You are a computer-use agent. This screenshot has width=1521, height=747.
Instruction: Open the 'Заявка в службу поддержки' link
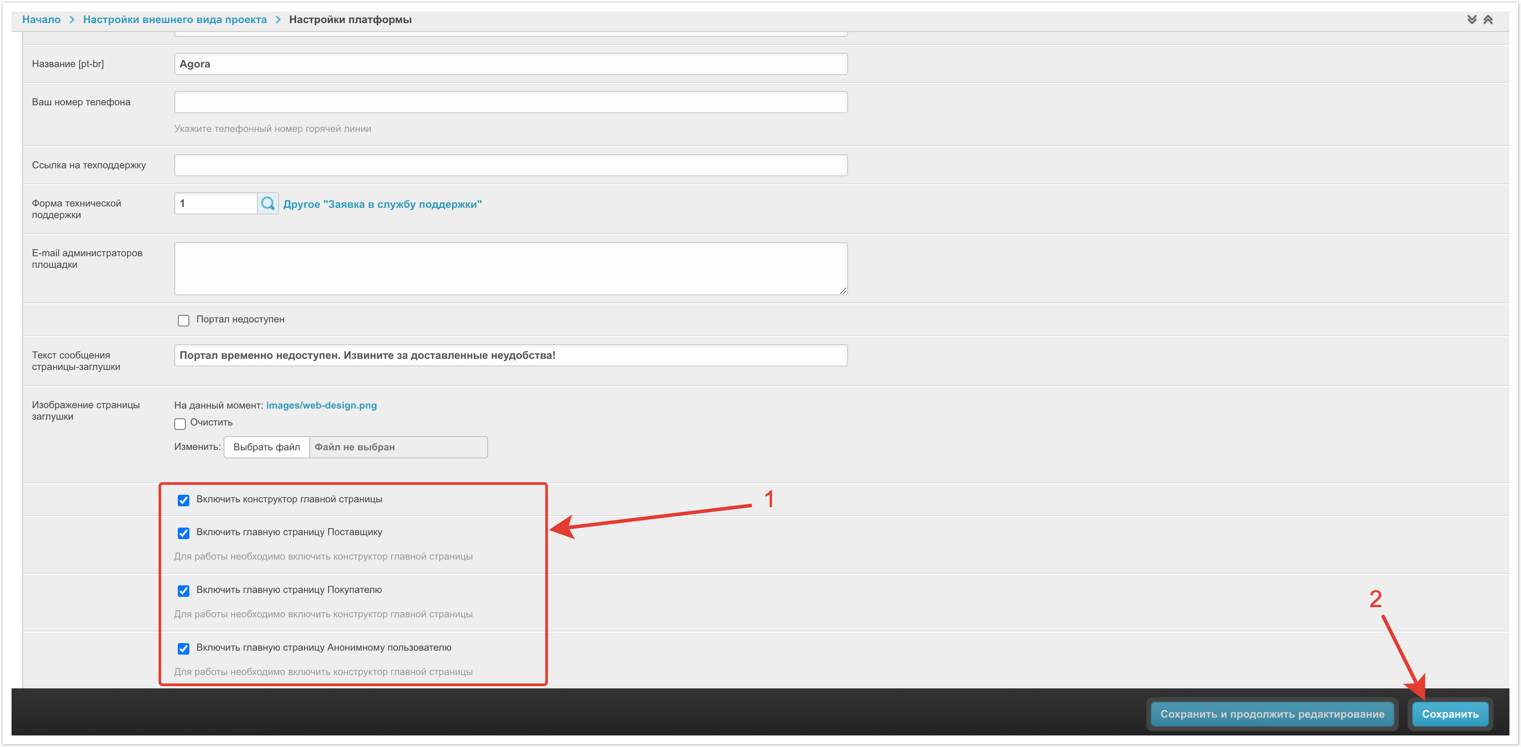click(x=382, y=204)
